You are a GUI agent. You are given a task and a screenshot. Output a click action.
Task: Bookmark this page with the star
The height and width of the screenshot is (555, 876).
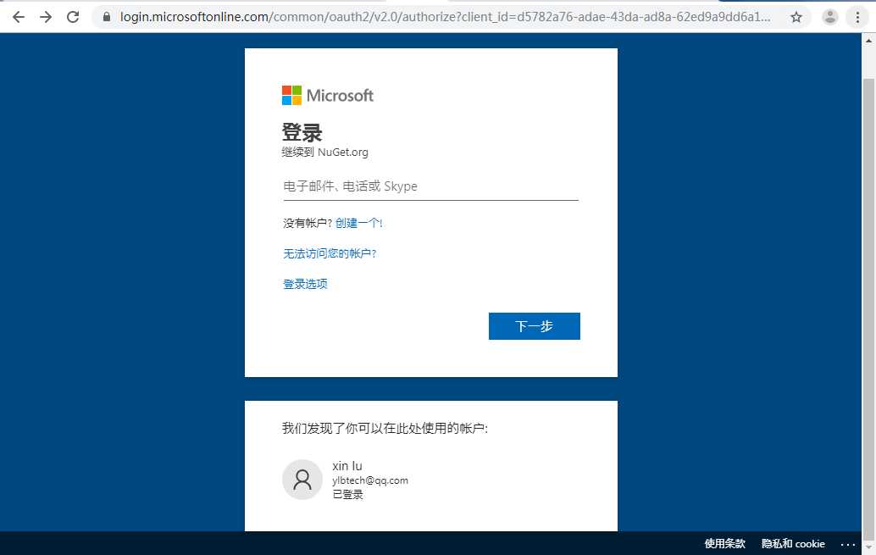click(796, 17)
